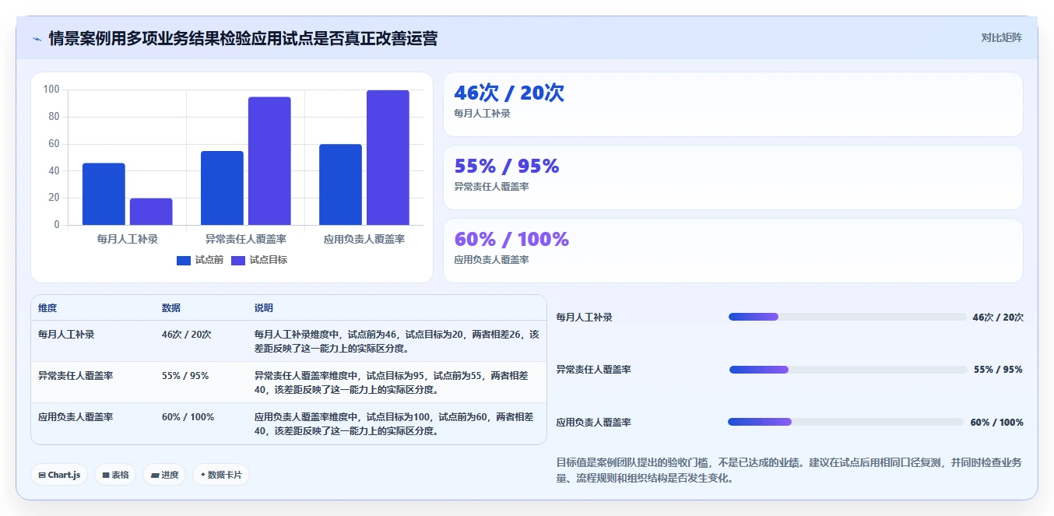
Task: Click the page title 情景案例用多项业务结果
Action: click(x=243, y=38)
